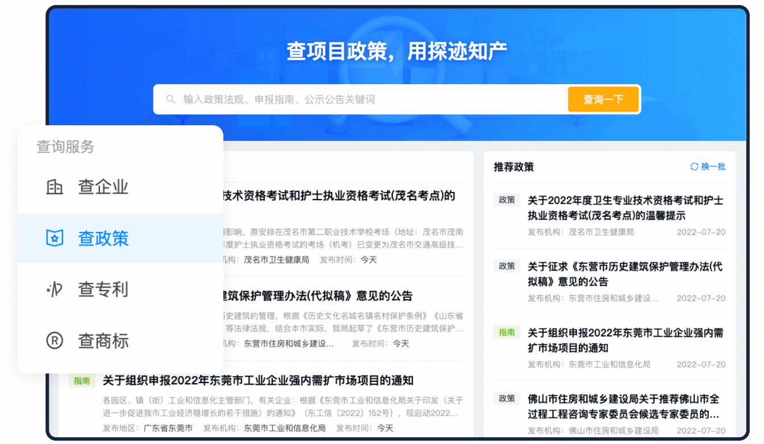Viewport: 764px width, 444px height.
Task: Open the 东莞市工业企业强内需 notice in main list
Action: 258,380
